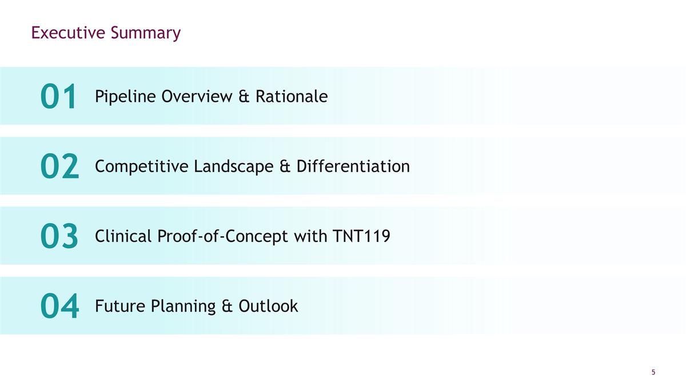Click the "Executive Summary" slide title
The height and width of the screenshot is (386, 686).
pyautogui.click(x=106, y=33)
